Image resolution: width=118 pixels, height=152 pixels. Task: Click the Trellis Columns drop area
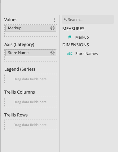[31, 102]
